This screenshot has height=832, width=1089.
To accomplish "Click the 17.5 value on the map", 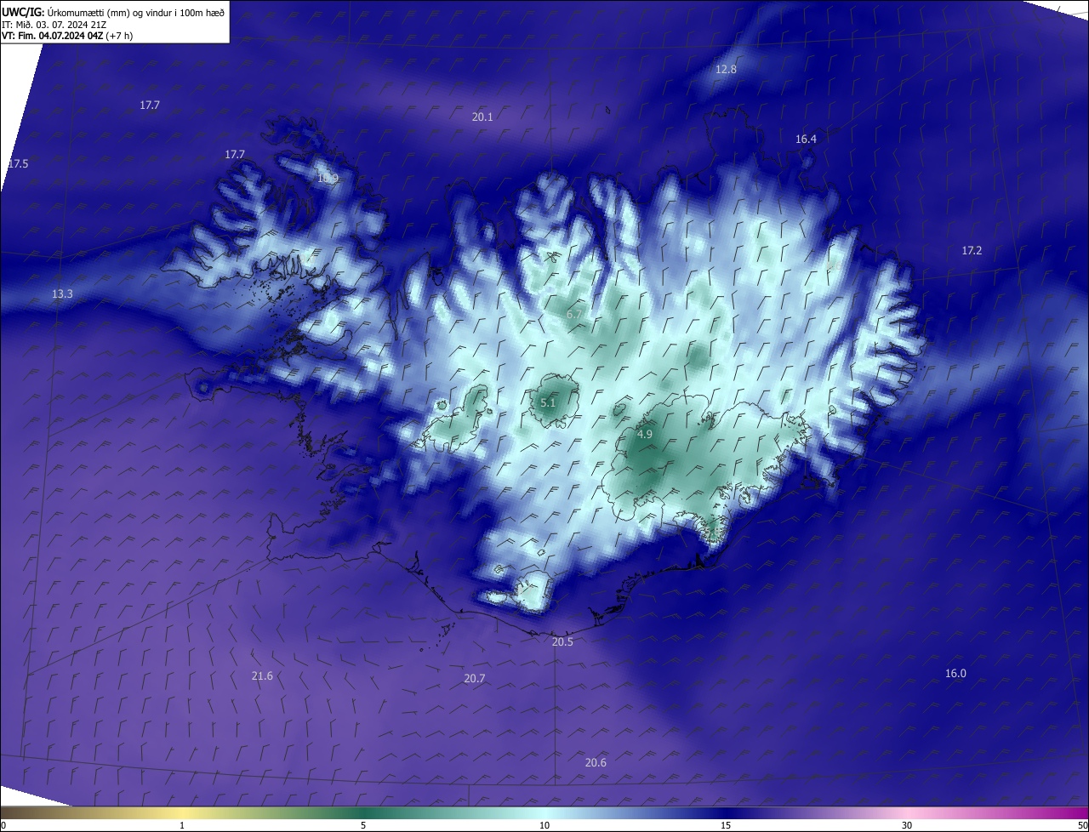I will tap(18, 163).
